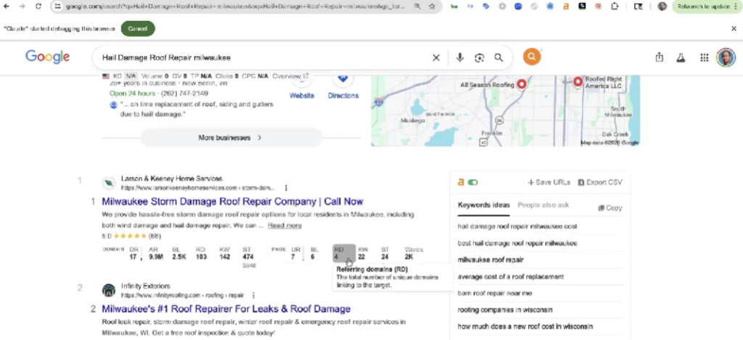Open Chrome three-dot menu beside Relaunch
This screenshot has height=340, width=743.
[736, 7]
